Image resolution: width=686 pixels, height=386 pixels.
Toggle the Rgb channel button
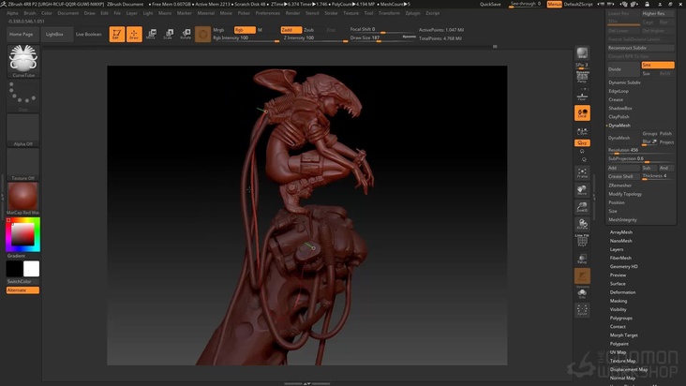245,30
